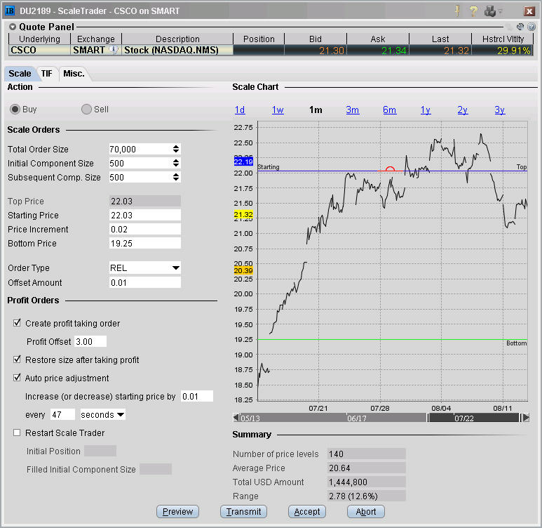542x528 pixels.
Task: Select the 1m chart period
Action: (x=316, y=110)
